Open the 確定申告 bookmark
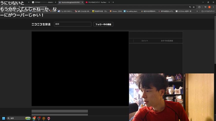The width and height of the screenshot is (216, 121). coord(149,11)
